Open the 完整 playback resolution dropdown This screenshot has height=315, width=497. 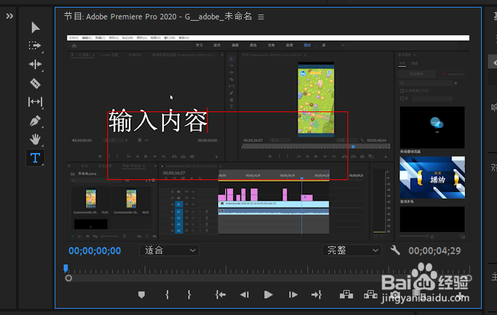click(x=352, y=251)
